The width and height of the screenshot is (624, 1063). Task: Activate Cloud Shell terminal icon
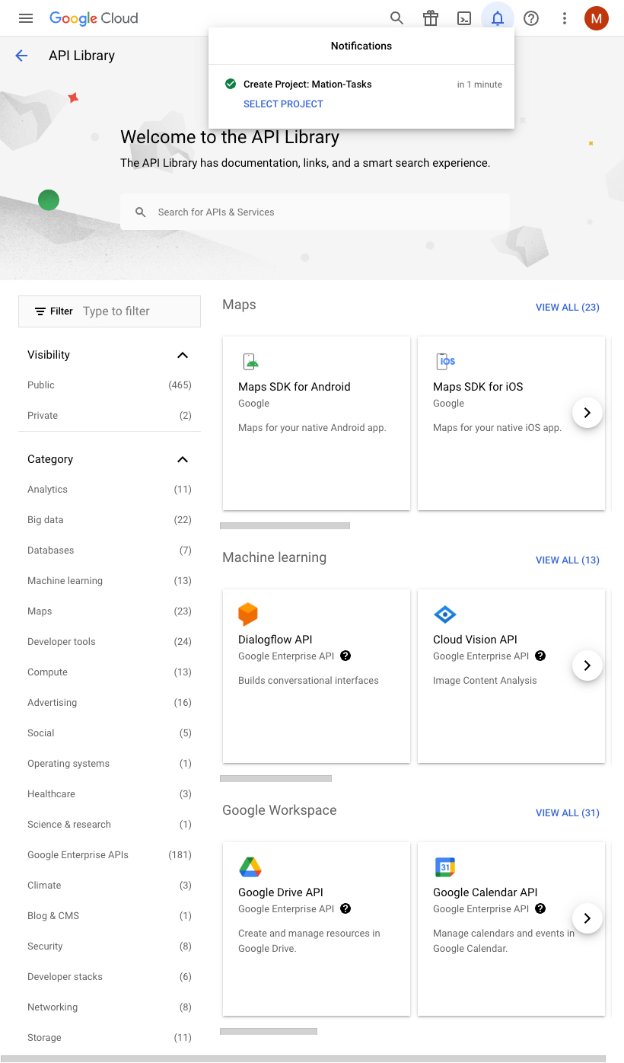click(x=464, y=18)
